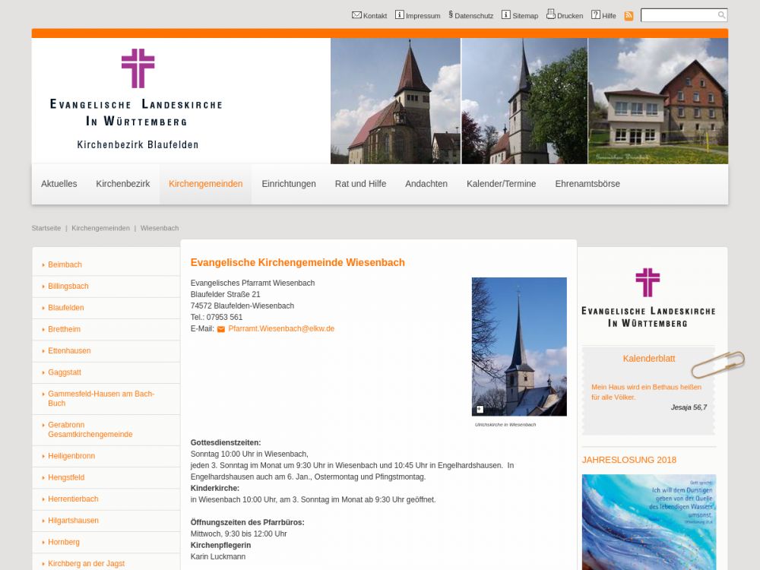Open the Datenschutz link at the top
The width and height of the screenshot is (760, 570).
pyautogui.click(x=473, y=16)
